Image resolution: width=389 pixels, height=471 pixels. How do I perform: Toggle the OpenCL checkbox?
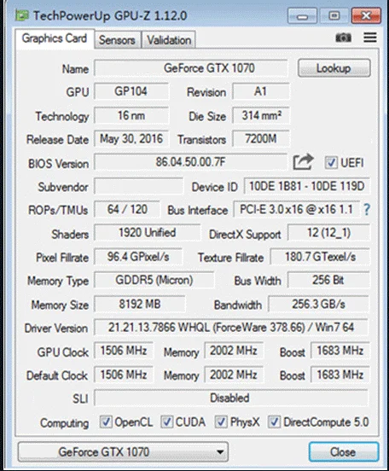click(106, 422)
